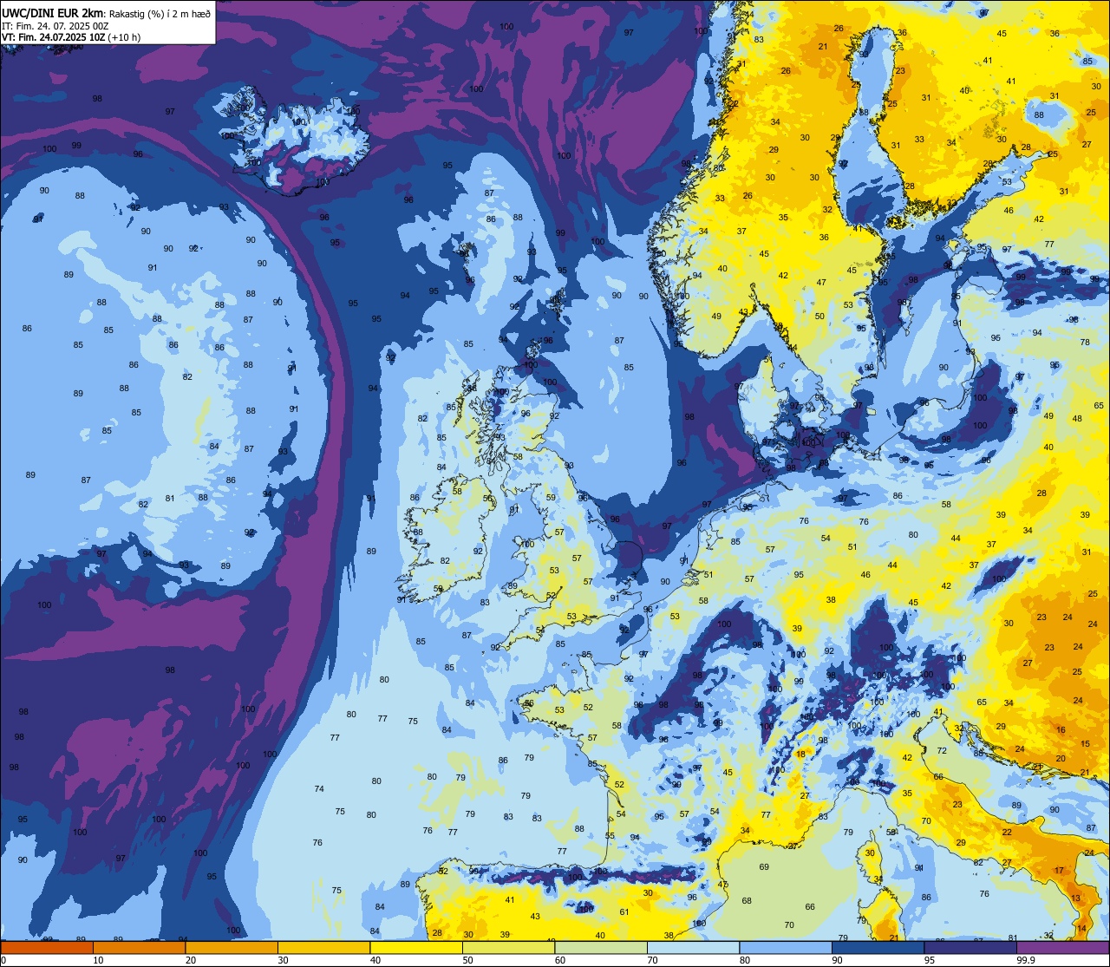Select the 95–99.9% navy legend swatch
This screenshot has height=967, width=1110.
tap(971, 947)
